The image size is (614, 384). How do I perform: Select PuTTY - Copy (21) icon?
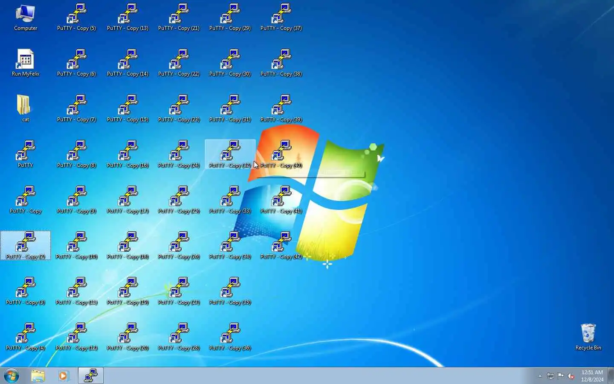point(179,18)
